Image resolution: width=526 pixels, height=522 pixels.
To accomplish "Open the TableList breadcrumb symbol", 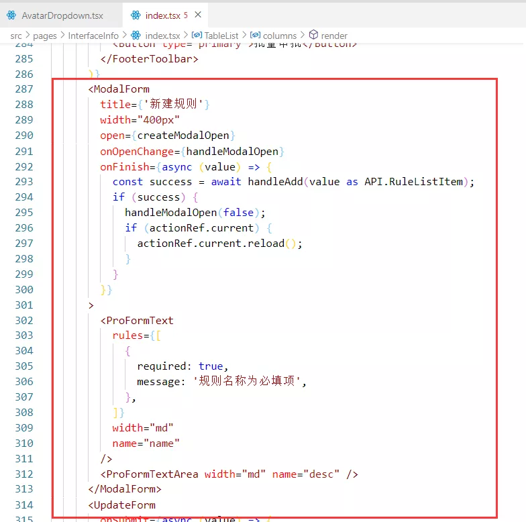I will 221,36.
